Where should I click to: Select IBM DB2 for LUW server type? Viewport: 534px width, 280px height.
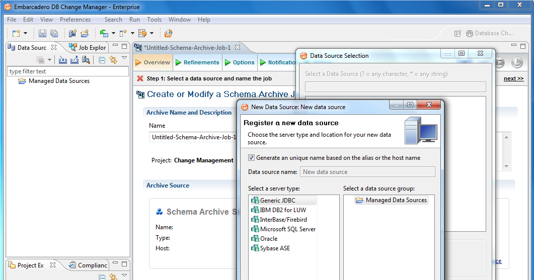coord(279,210)
